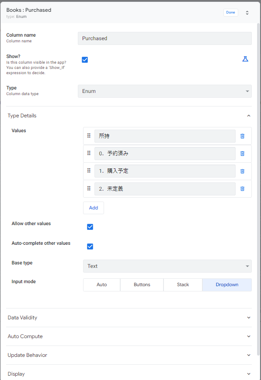Toggle the Show? checkbox
Screen dimensions: 261x380
[x=85, y=59]
